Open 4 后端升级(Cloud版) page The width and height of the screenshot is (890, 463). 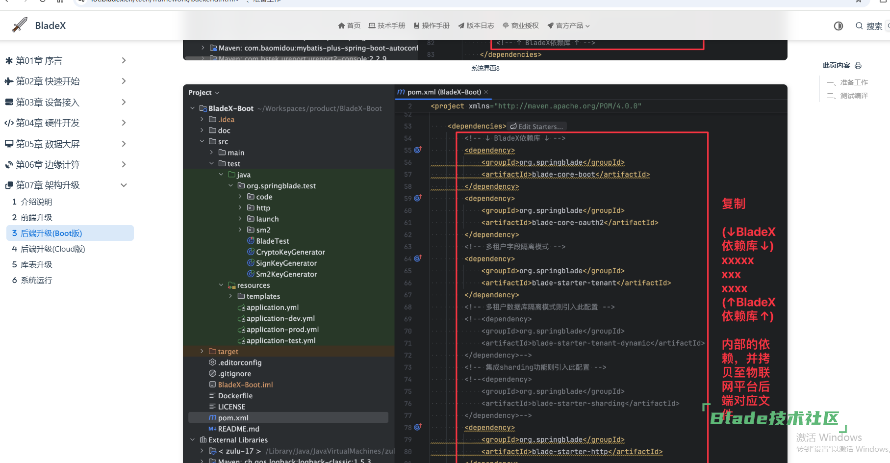(x=49, y=249)
